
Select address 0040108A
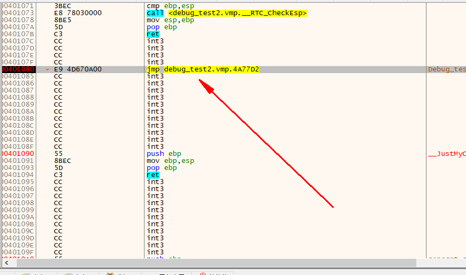18,112
